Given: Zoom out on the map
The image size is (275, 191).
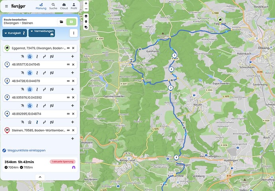Looking at the screenshot, I should [86, 9].
